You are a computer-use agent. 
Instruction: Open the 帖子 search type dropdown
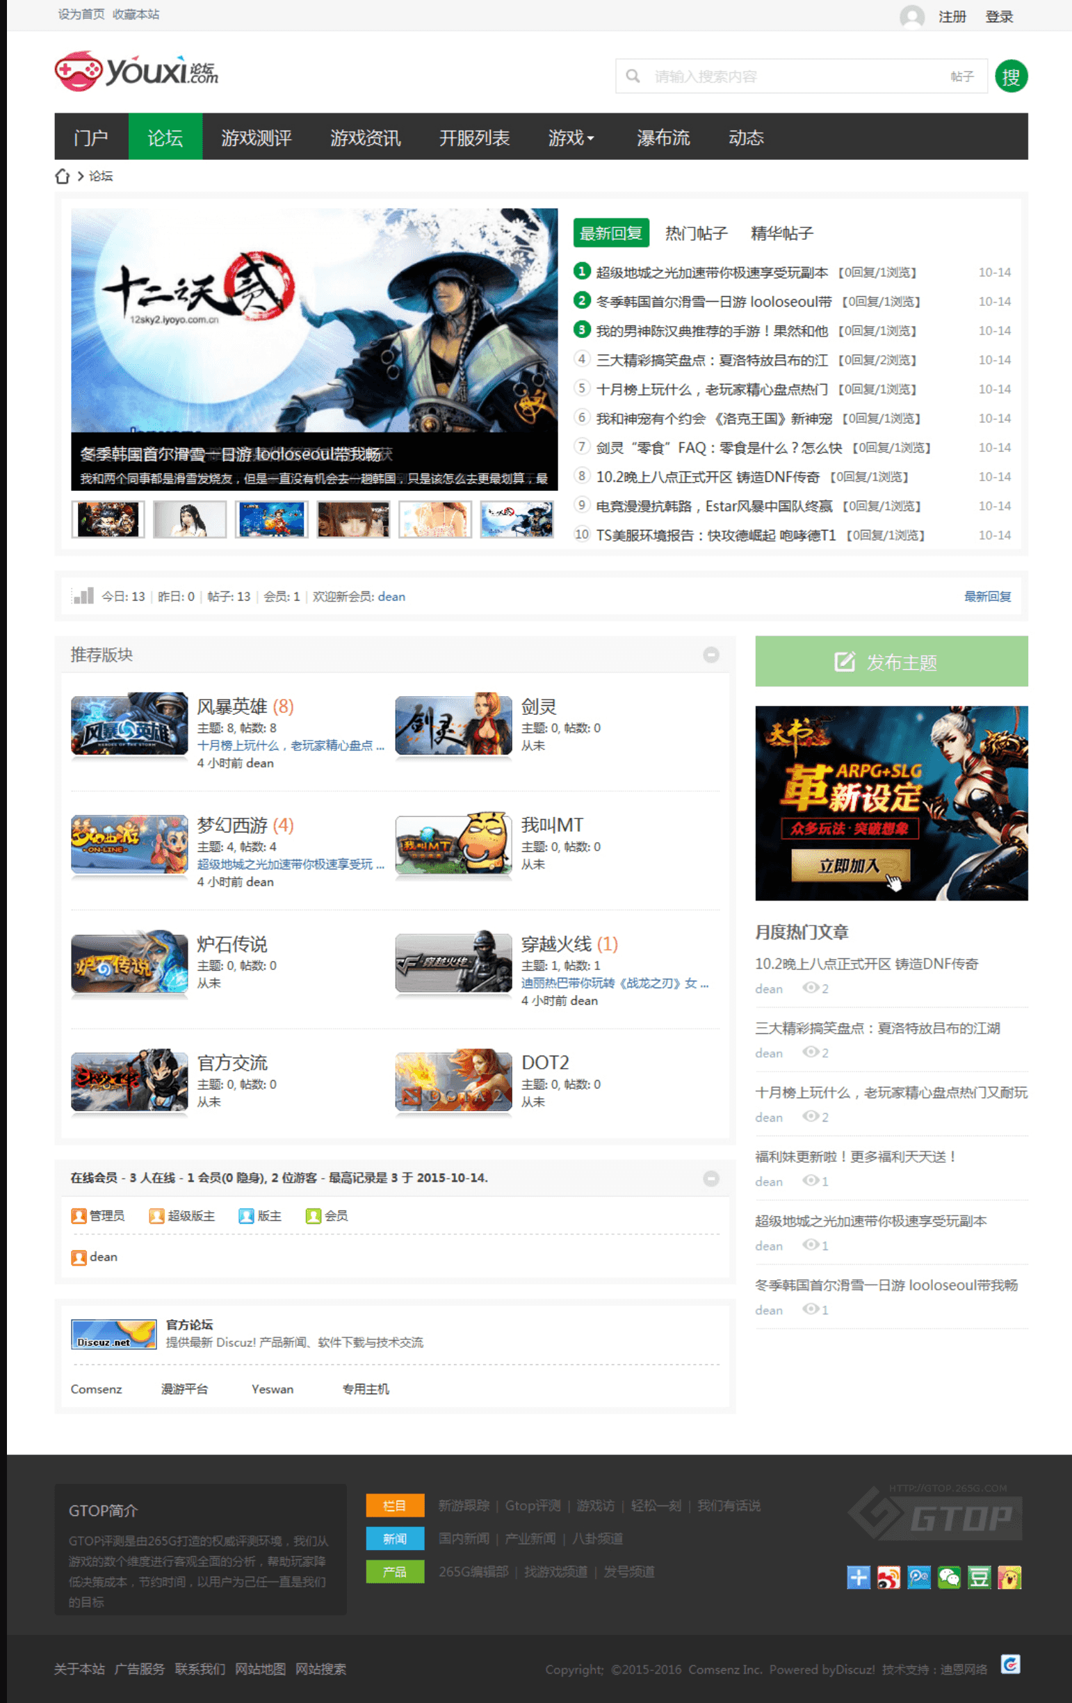(961, 76)
